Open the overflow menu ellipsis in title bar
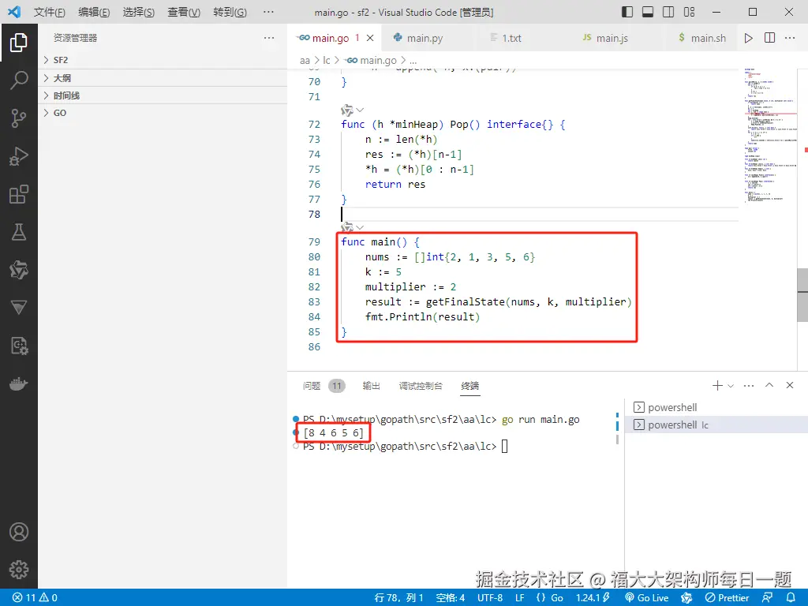This screenshot has width=808, height=606. [x=268, y=12]
